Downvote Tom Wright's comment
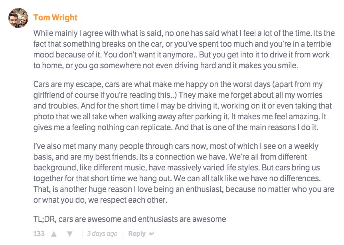The width and height of the screenshot is (344, 245). tap(70, 234)
